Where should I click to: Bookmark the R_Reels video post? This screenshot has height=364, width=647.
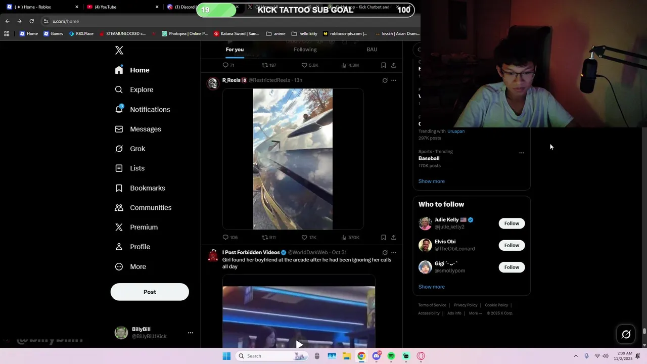[384, 237]
